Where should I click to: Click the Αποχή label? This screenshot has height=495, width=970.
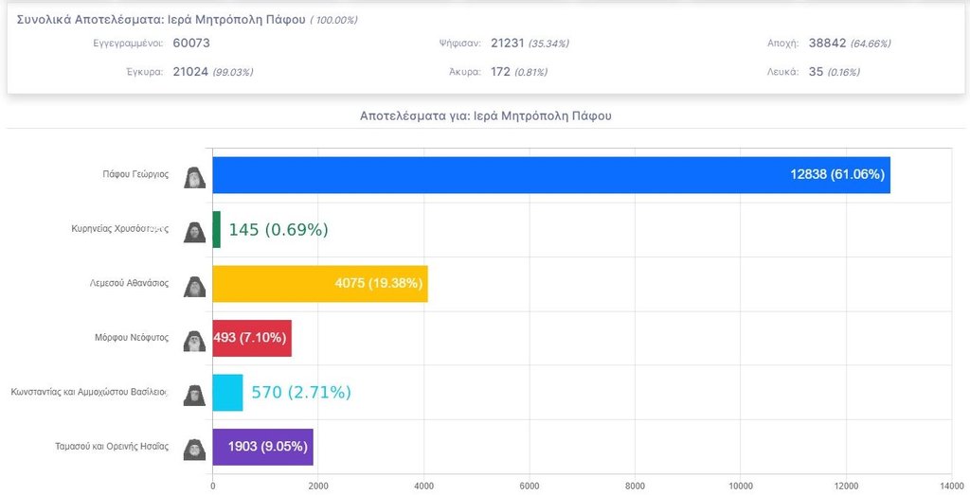pyautogui.click(x=783, y=44)
